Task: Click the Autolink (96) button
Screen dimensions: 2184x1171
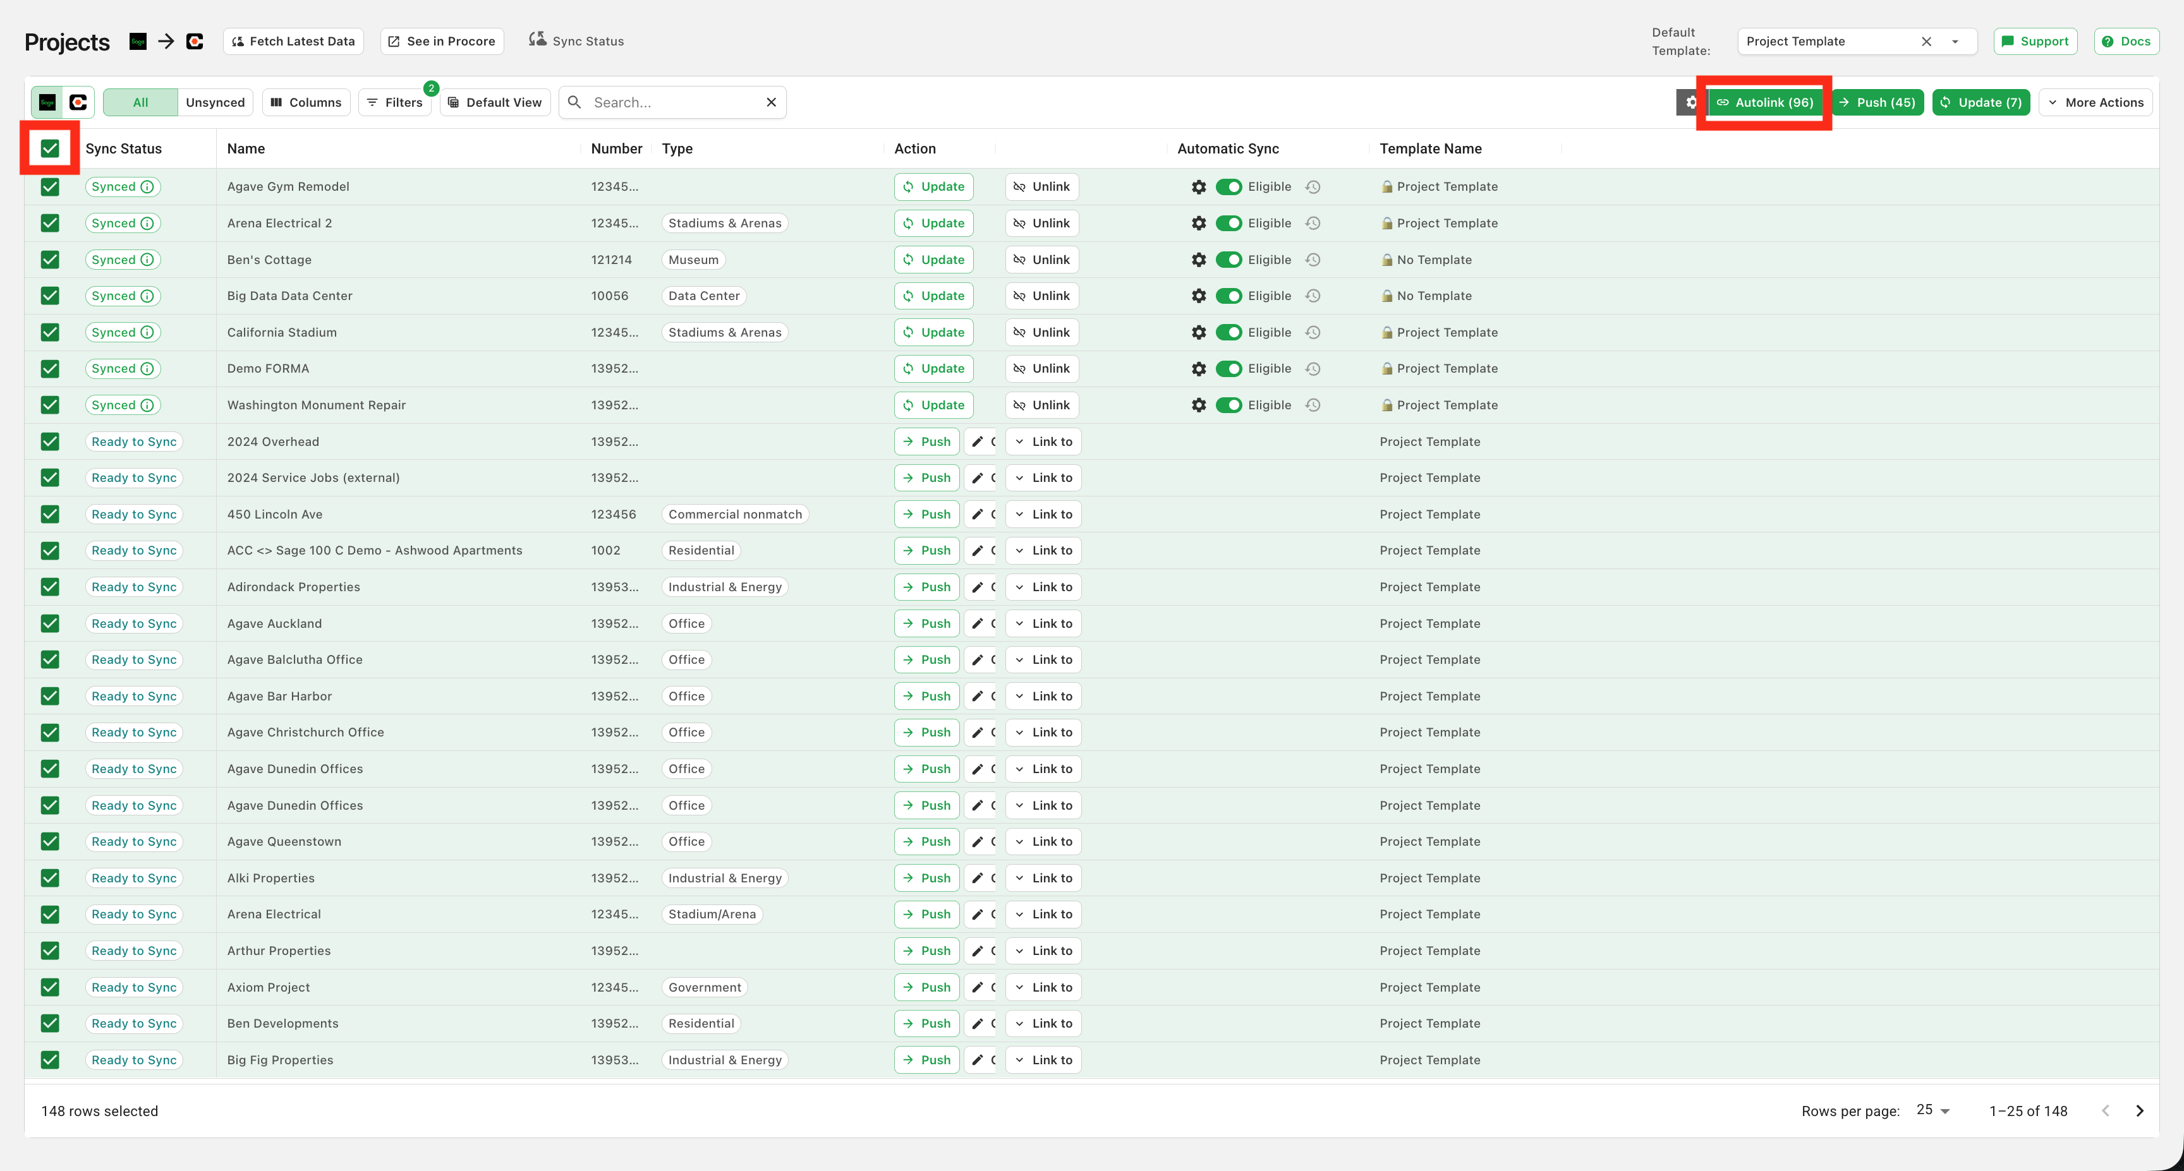Action: pos(1764,102)
